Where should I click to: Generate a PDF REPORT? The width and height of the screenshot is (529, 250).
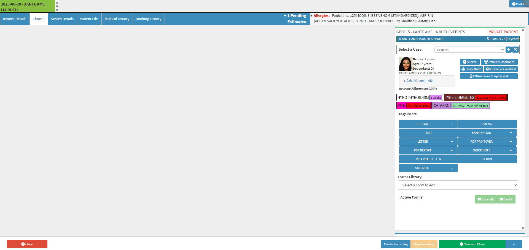[423, 150]
